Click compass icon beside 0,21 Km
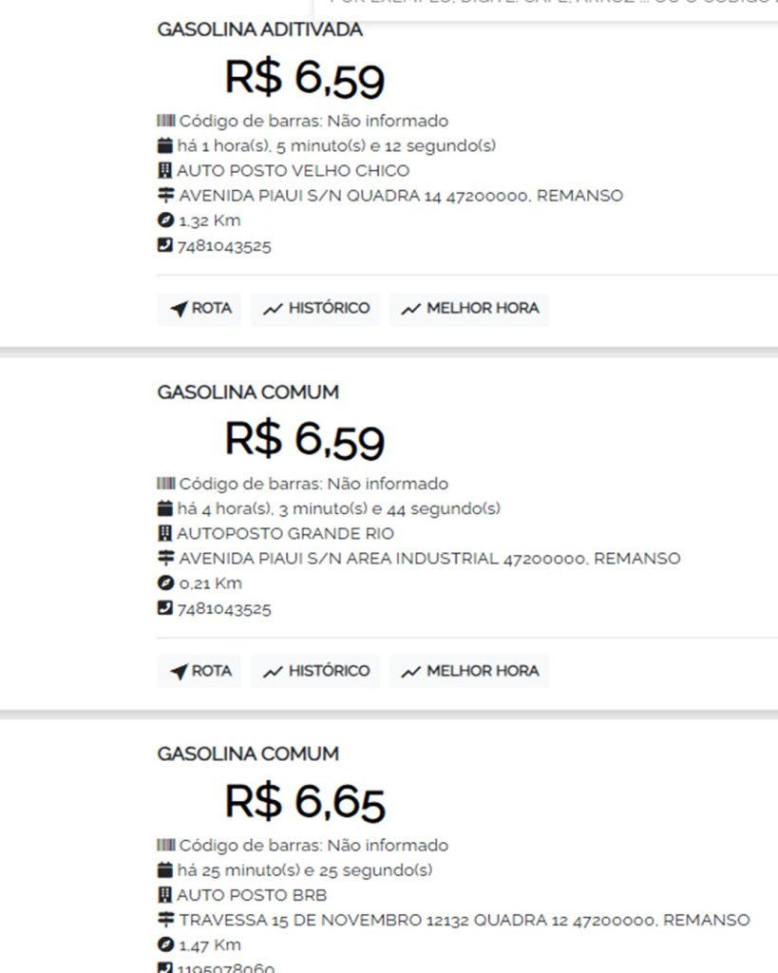 165,583
